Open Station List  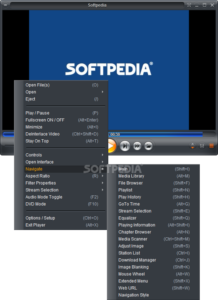pos(158,253)
